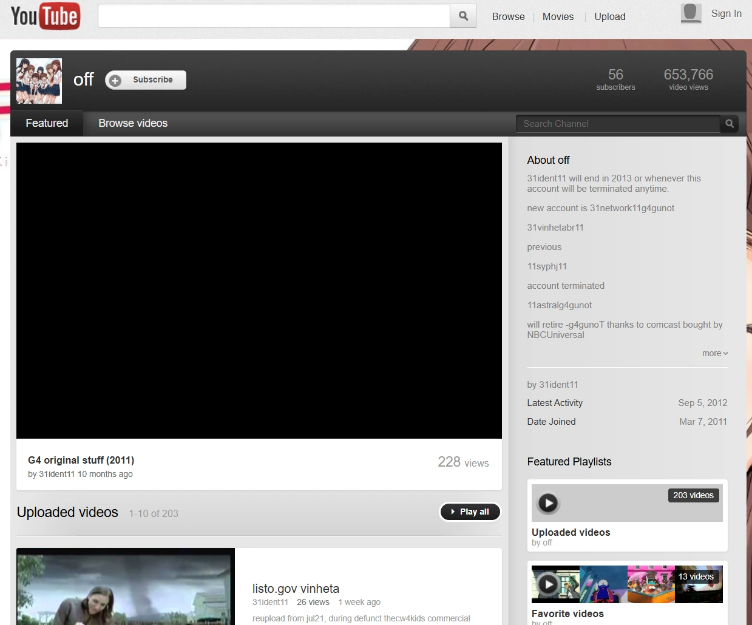
Task: Focus the main YouTube search field
Action: click(274, 16)
